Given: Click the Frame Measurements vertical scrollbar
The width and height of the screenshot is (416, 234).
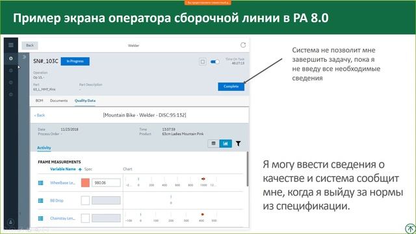Looking at the screenshot, I should coord(248,169).
